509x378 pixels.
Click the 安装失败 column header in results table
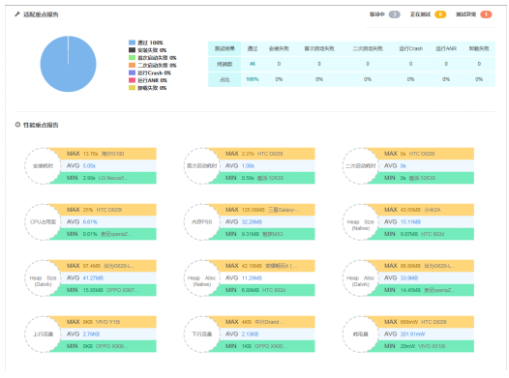point(279,48)
